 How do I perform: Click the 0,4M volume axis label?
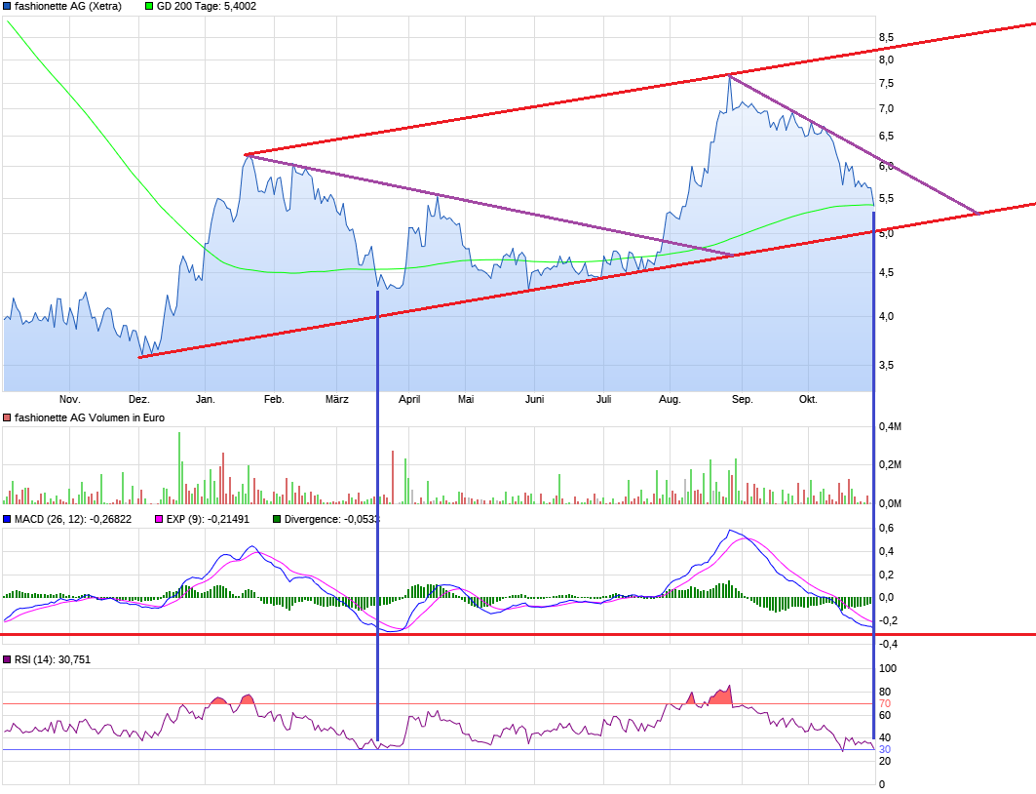pos(889,426)
